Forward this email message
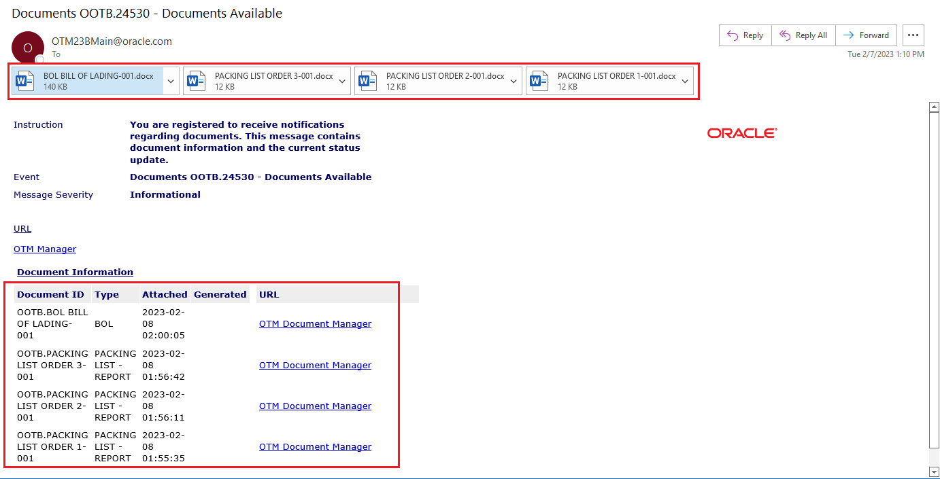The height and width of the screenshot is (479, 940). tap(866, 35)
